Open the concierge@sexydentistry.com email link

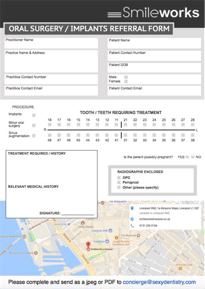(159, 282)
